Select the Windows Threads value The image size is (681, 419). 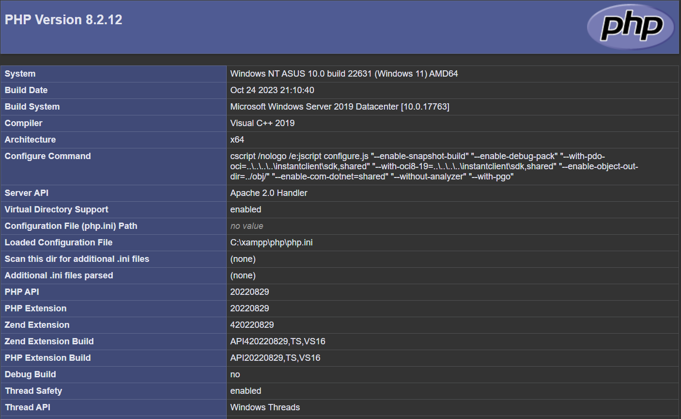[265, 407]
